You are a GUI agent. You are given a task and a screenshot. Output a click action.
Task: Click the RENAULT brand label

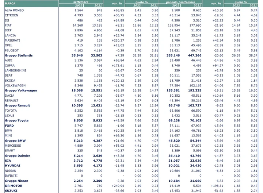[12, 101]
